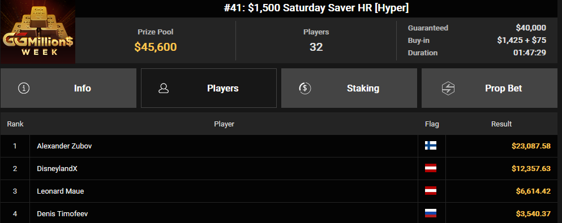Image resolution: width=562 pixels, height=223 pixels.
Task: Click DisneylandX's country flag icon
Action: (x=431, y=168)
